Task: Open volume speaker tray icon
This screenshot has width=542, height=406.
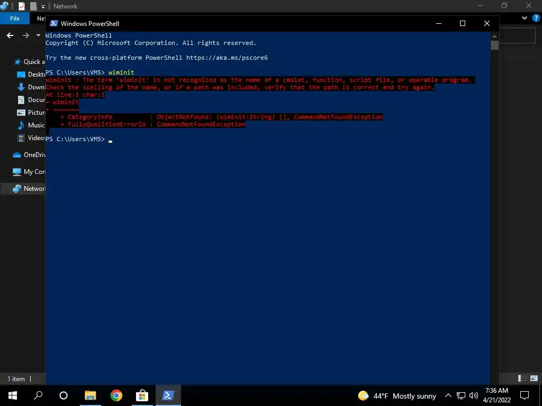Action: (x=474, y=395)
